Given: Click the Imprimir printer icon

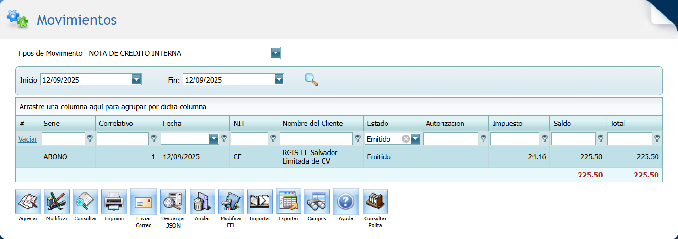Looking at the screenshot, I should pyautogui.click(x=114, y=202).
